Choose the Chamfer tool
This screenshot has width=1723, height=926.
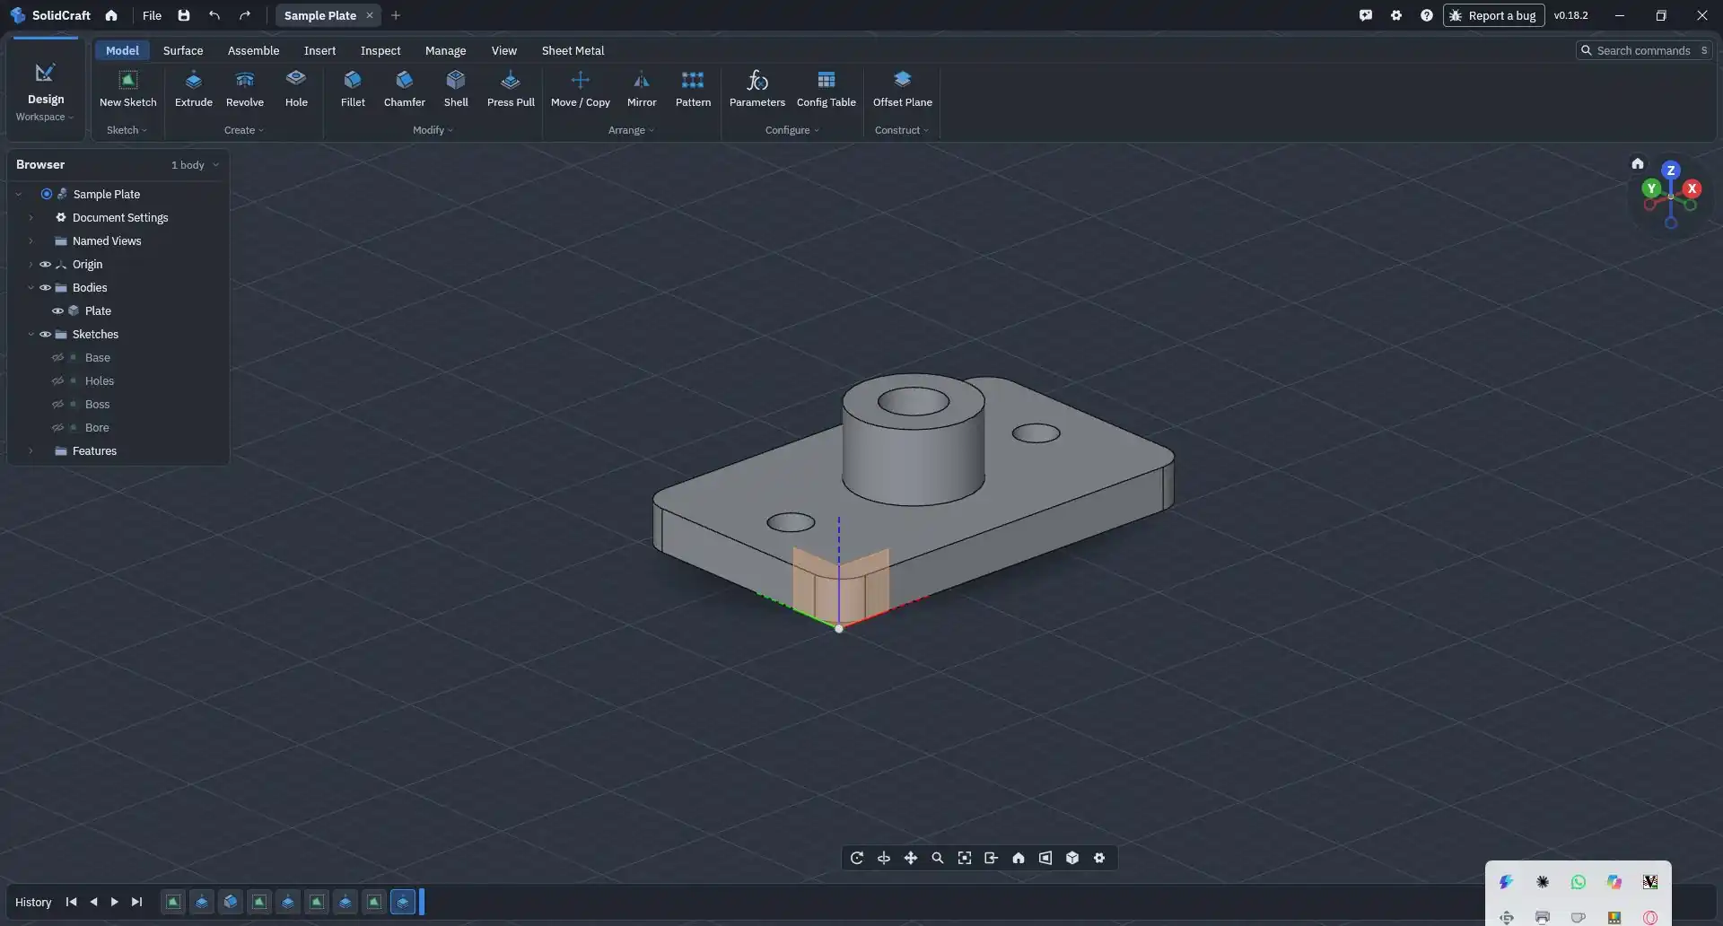pos(404,89)
